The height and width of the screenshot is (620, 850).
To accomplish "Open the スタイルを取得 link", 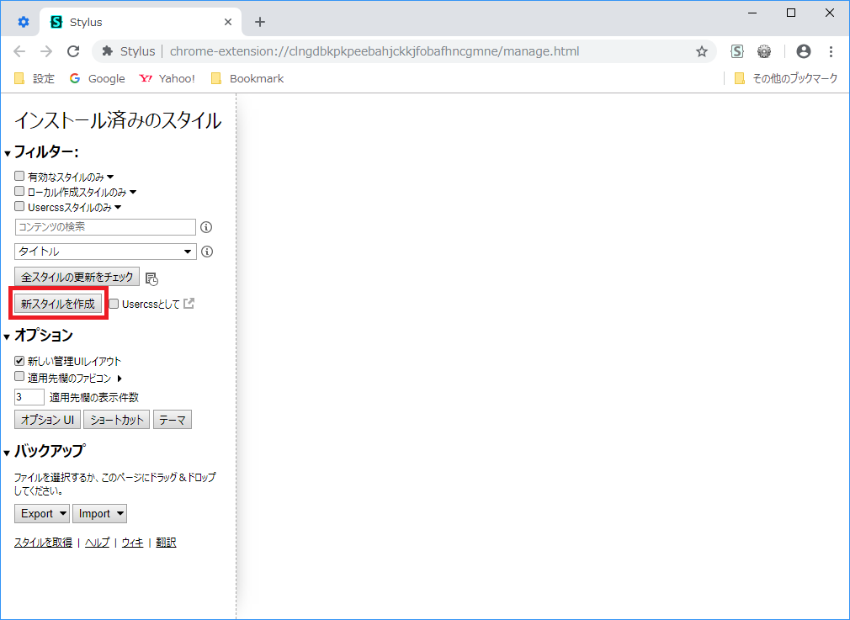I will tap(43, 543).
